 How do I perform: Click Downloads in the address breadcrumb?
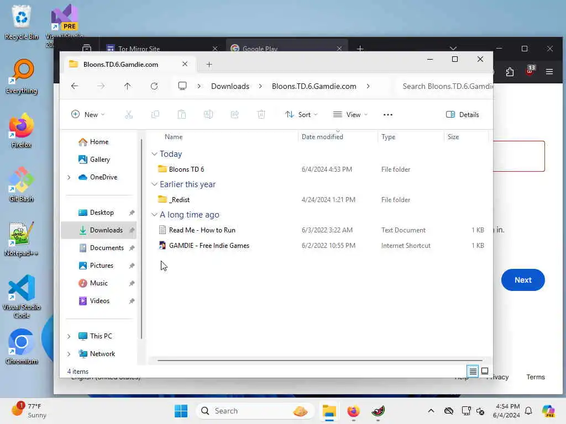click(230, 86)
